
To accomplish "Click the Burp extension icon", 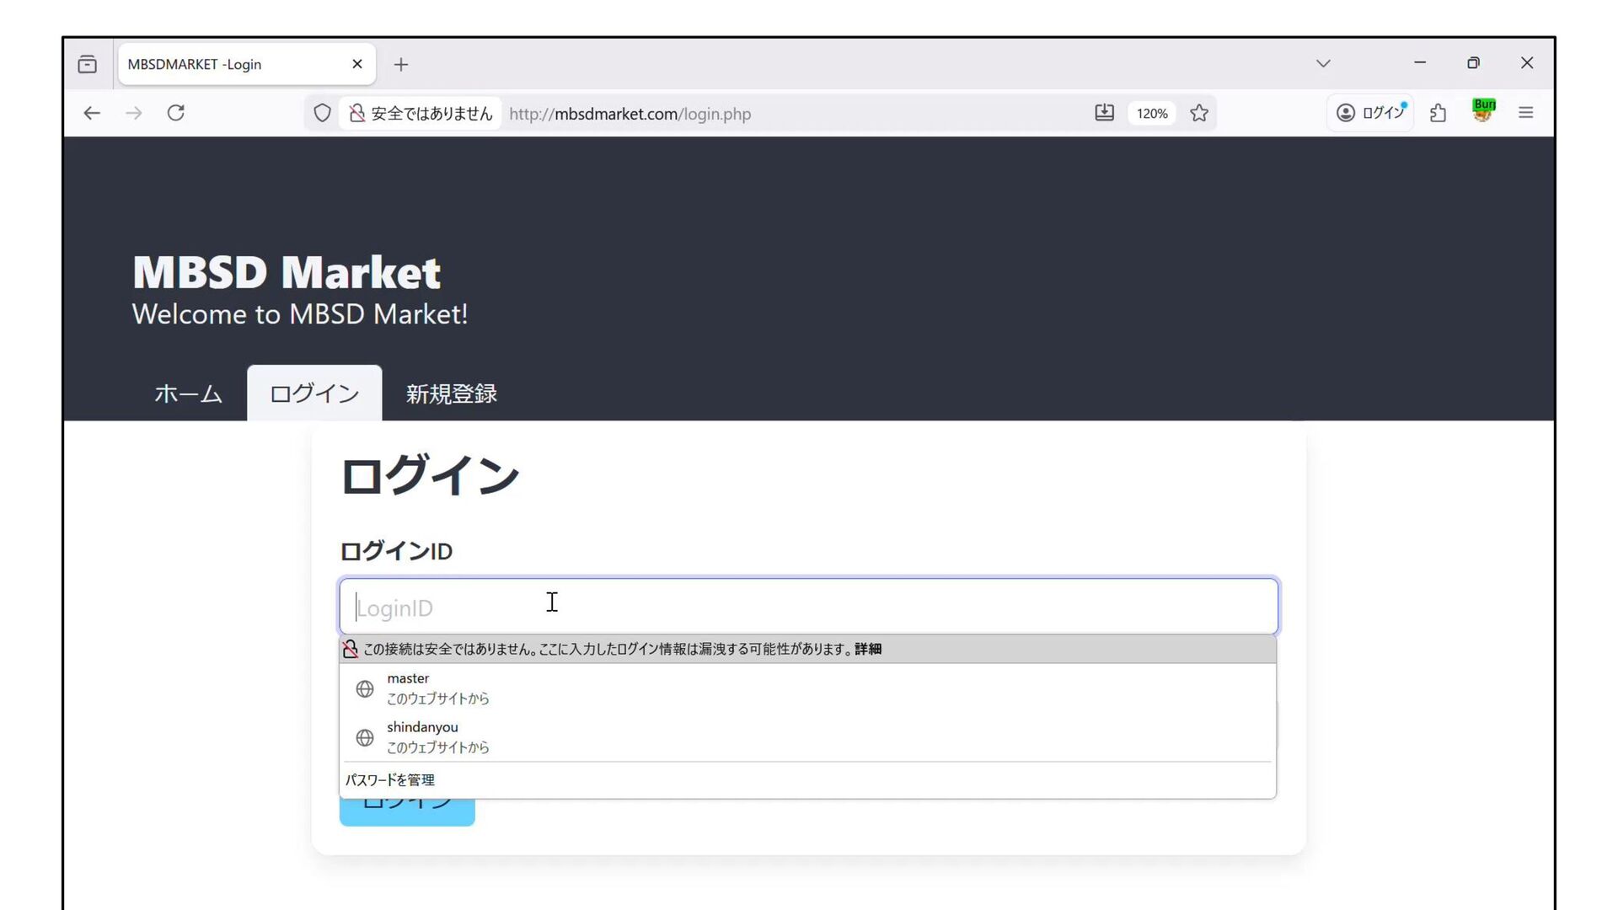I will [1483, 110].
